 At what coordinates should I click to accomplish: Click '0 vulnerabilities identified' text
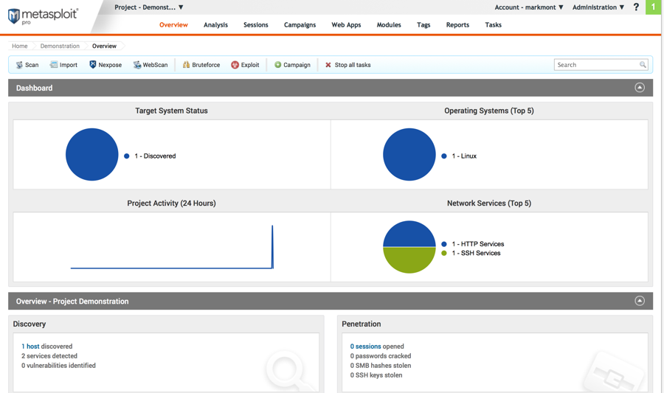pyautogui.click(x=58, y=365)
